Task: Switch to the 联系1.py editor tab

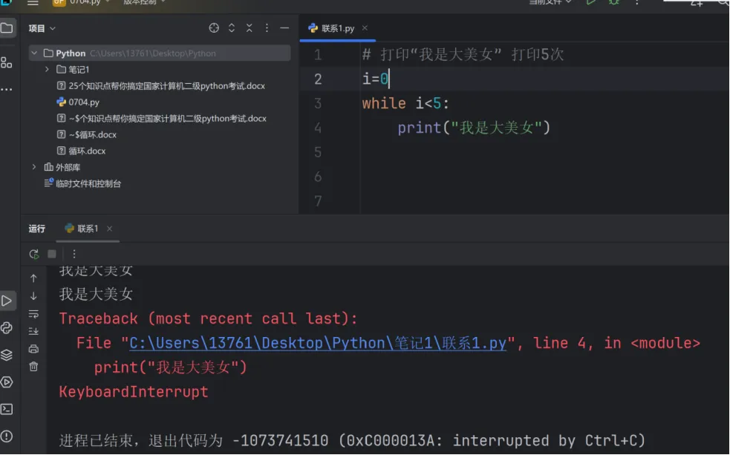Action: pos(338,28)
